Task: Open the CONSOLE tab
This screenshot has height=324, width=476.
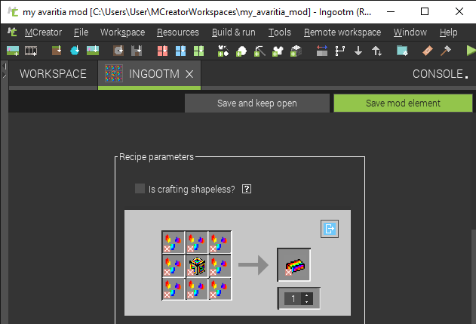Action: (x=441, y=74)
